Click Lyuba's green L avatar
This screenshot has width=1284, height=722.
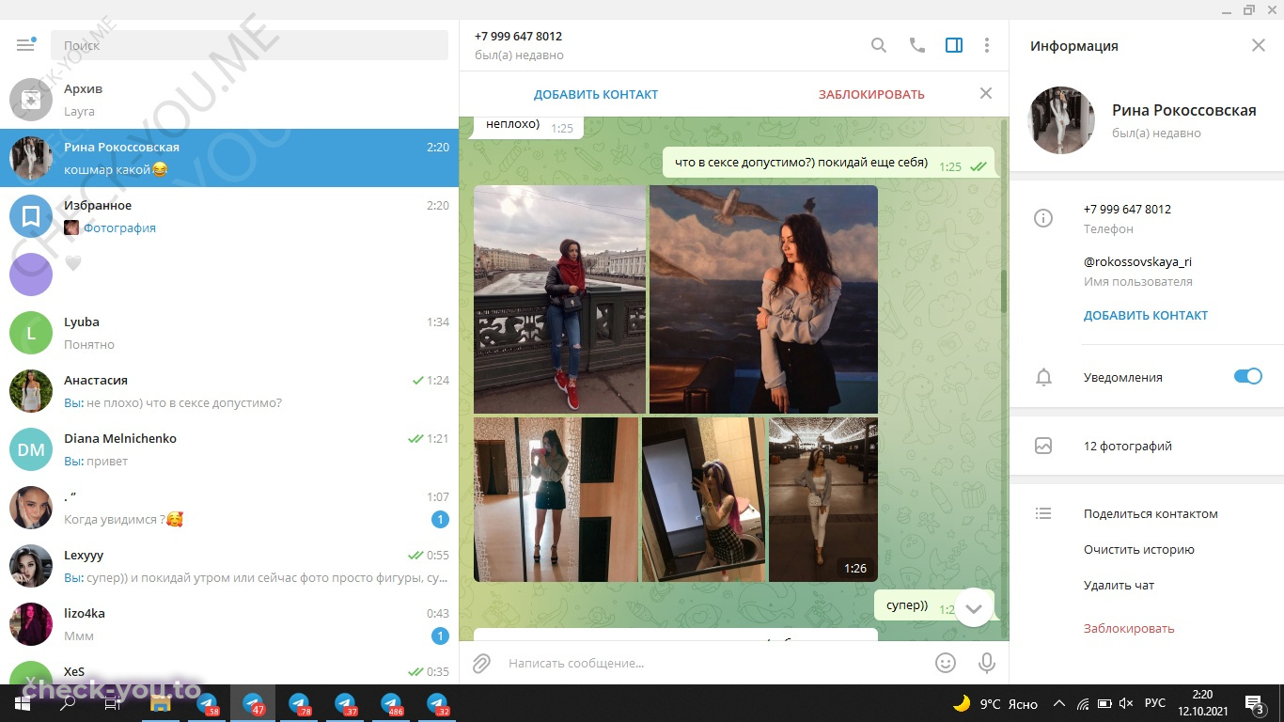[x=31, y=333]
